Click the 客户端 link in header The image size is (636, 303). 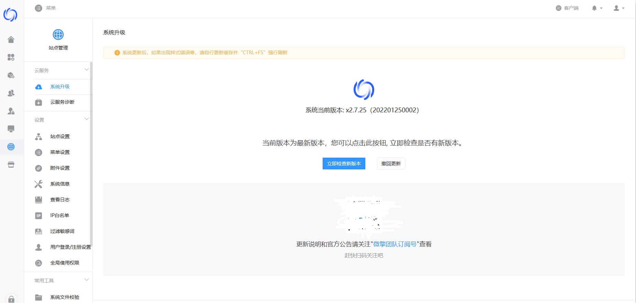(x=567, y=8)
